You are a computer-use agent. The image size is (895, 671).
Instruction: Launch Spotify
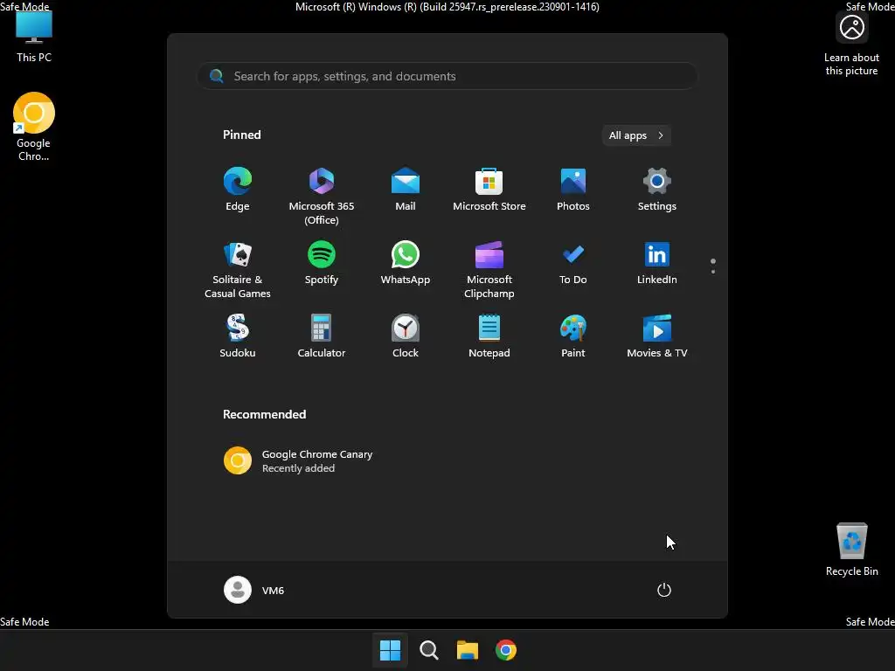click(x=322, y=263)
